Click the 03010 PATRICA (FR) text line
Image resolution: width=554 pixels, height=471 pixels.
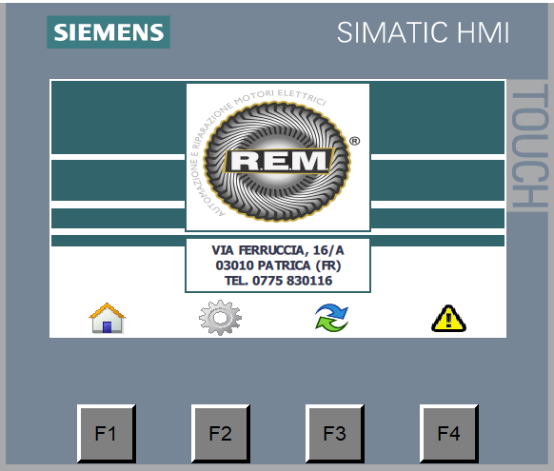(278, 265)
